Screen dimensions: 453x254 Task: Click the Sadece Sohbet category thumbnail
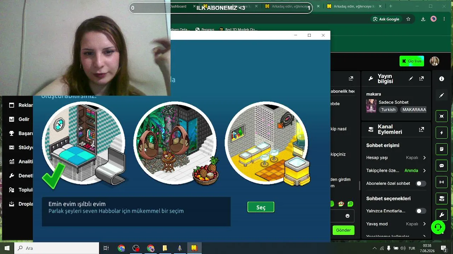click(x=371, y=106)
